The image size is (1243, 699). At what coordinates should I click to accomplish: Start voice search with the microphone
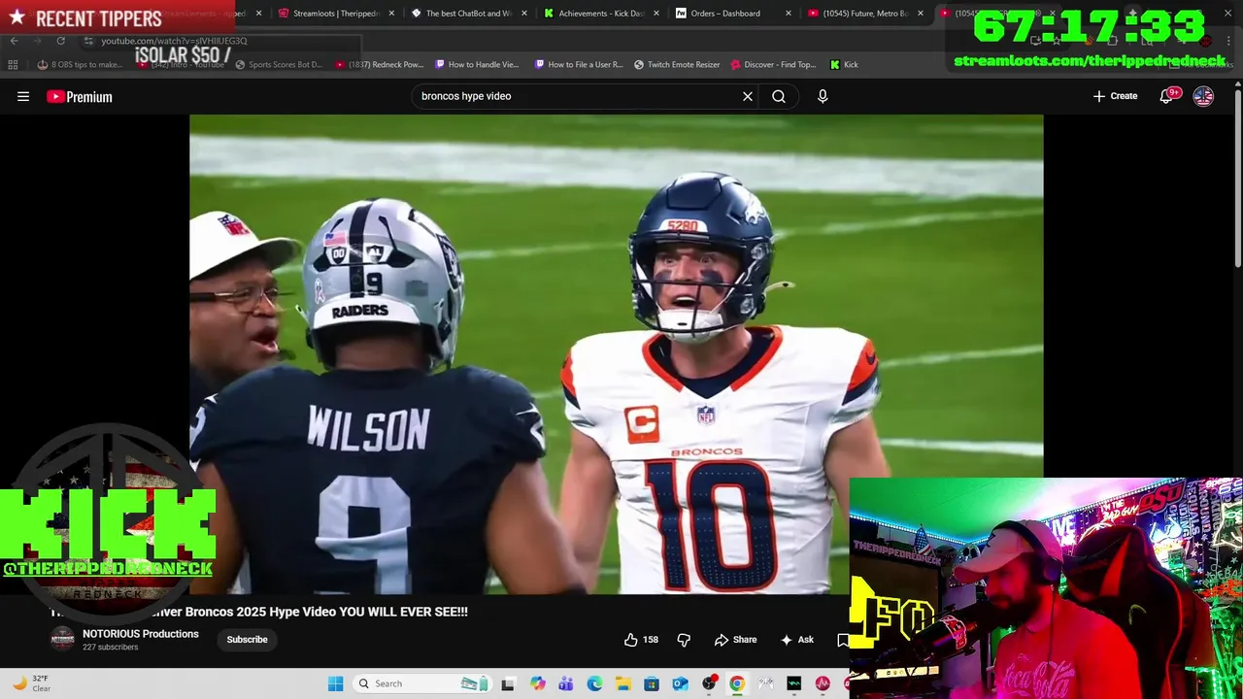point(823,96)
